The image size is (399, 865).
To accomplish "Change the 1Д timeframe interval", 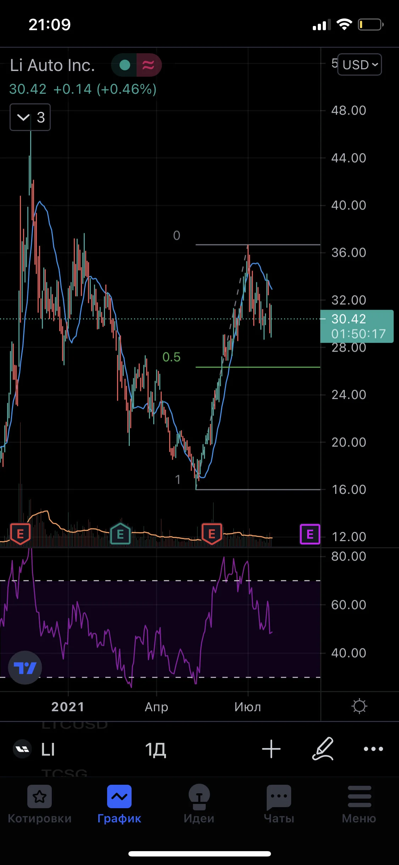I will coord(155,749).
